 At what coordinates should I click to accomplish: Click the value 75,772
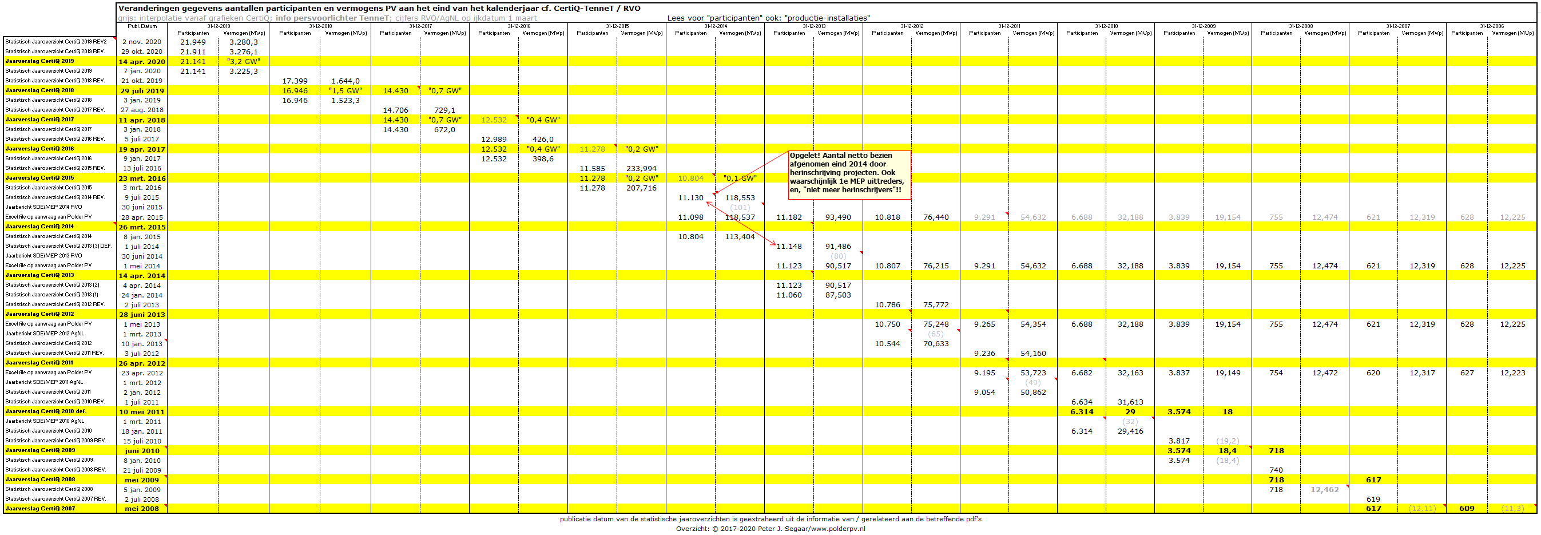[936, 304]
